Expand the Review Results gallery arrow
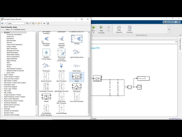Image resolution: width=182 pixels, height=137 pixels. (x=169, y=29)
